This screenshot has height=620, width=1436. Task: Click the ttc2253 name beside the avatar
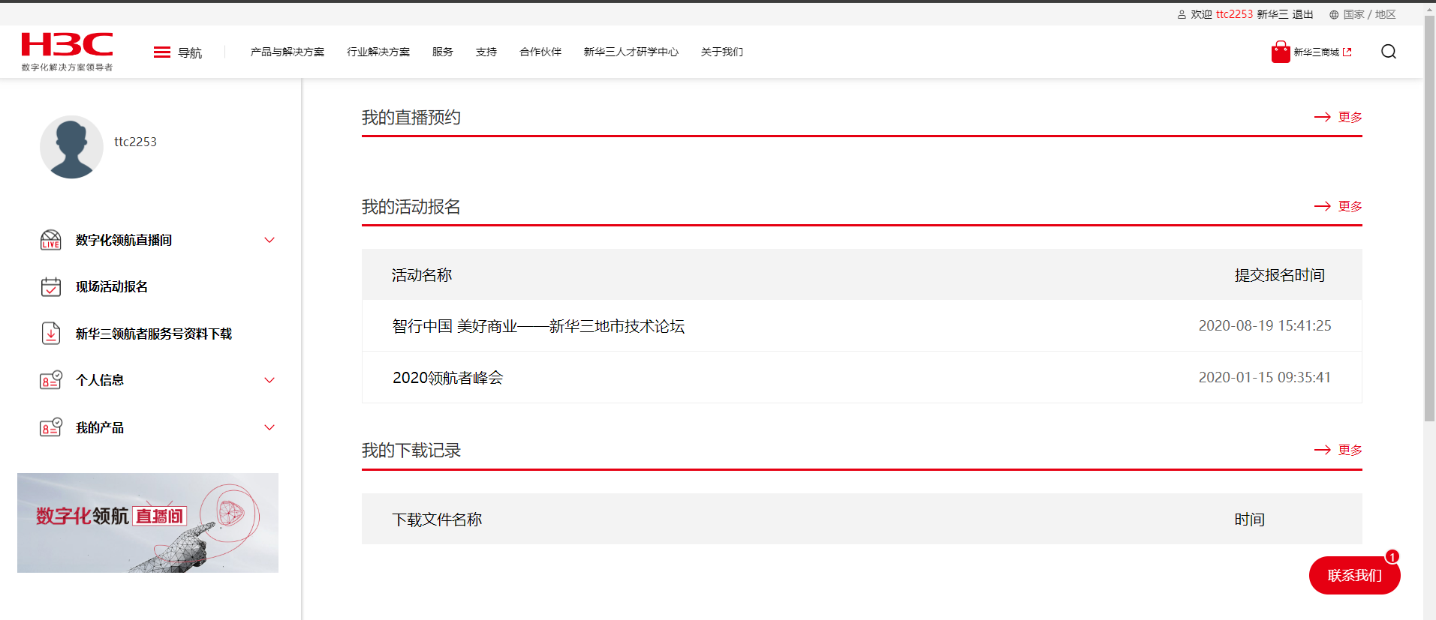(135, 142)
